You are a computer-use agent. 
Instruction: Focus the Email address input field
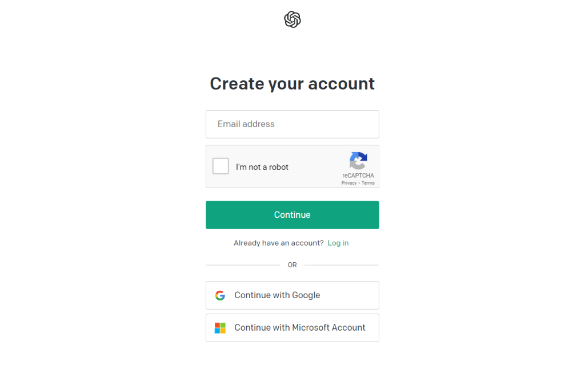point(292,124)
